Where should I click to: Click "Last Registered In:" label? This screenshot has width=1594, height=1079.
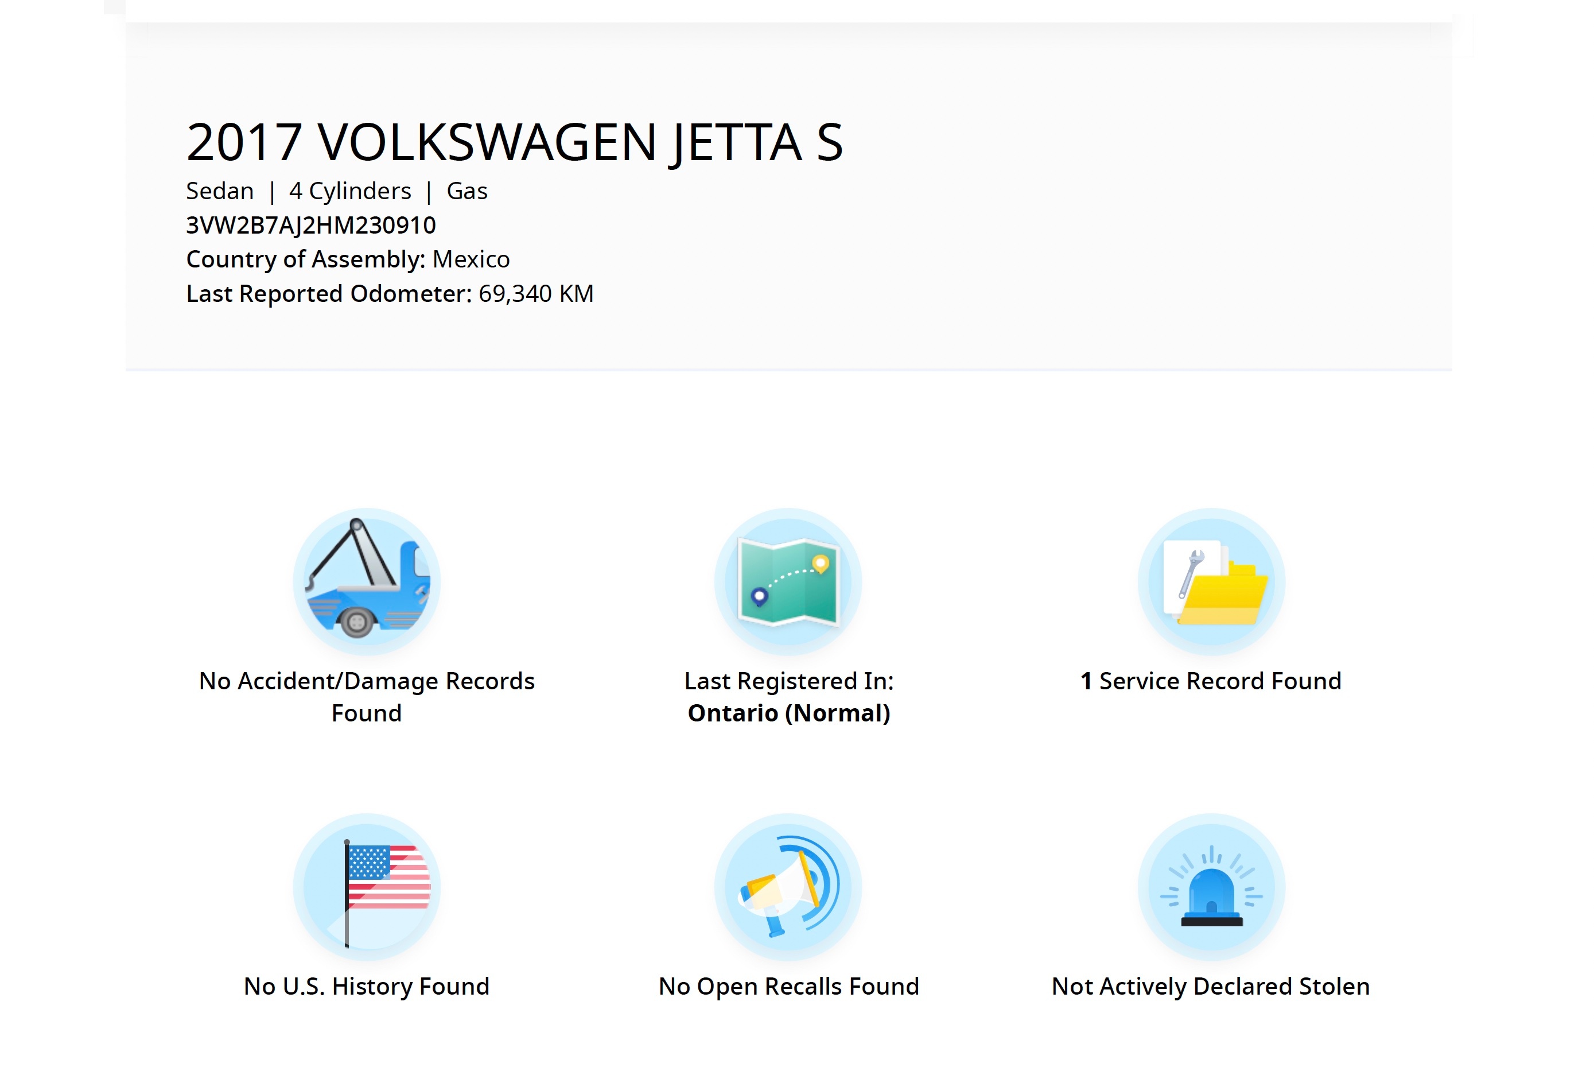pos(789,681)
